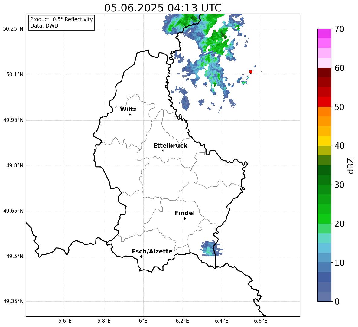The height and width of the screenshot is (327, 358).
Task: Click the 30 tick on the colorbar
Action: [x=340, y=185]
